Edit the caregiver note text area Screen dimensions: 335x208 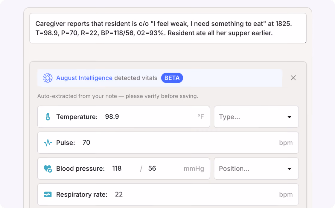(168, 28)
